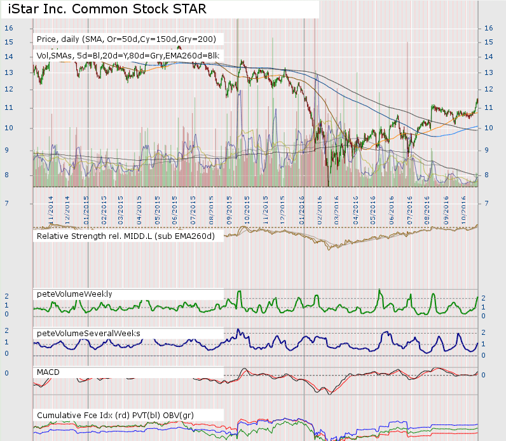Click price 10 on the left axis

coord(9,128)
